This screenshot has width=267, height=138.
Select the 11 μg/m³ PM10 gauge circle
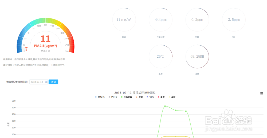click(x=124, y=20)
